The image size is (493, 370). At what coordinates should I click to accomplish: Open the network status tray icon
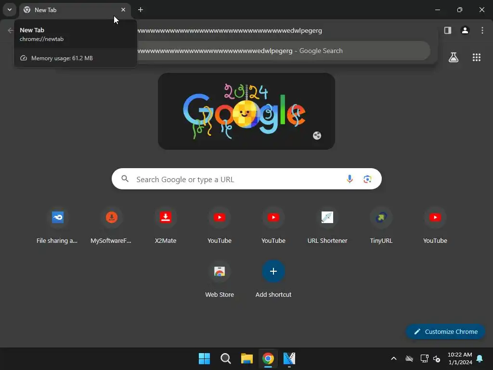click(424, 358)
